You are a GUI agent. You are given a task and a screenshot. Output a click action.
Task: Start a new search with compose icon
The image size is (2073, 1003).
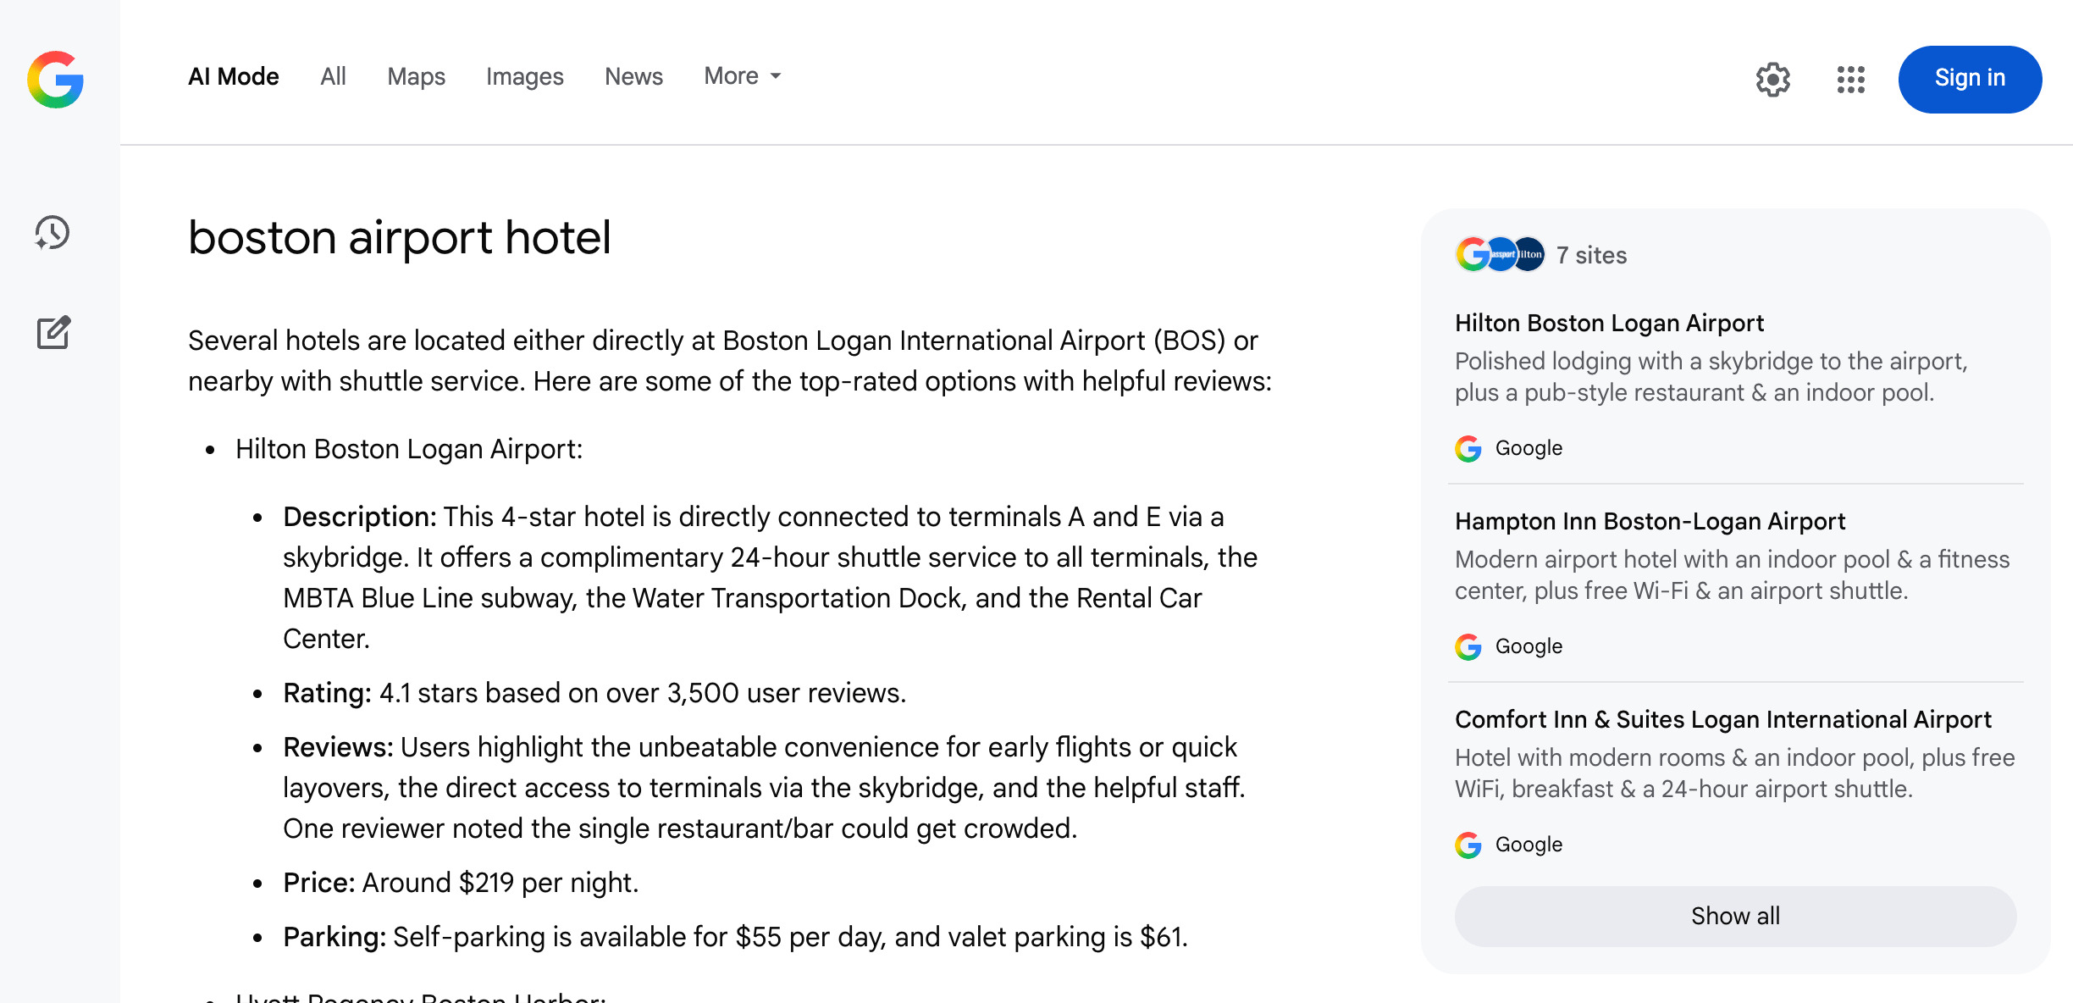53,332
